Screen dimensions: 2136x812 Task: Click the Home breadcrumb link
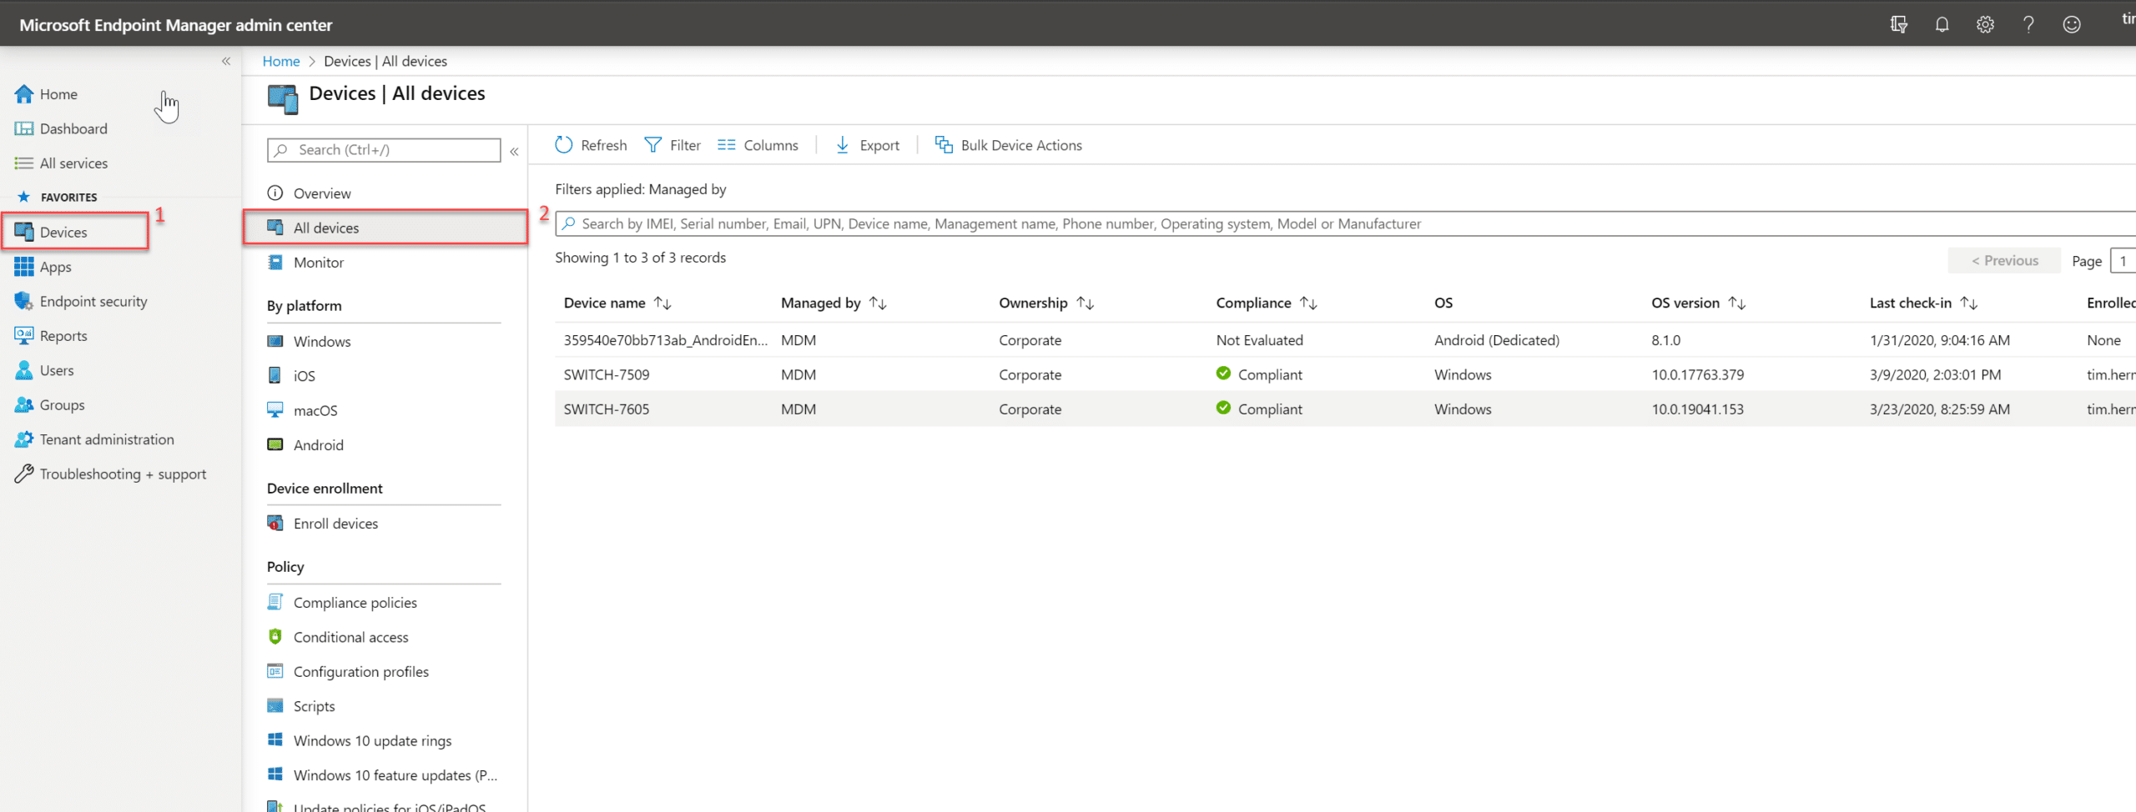click(x=281, y=61)
